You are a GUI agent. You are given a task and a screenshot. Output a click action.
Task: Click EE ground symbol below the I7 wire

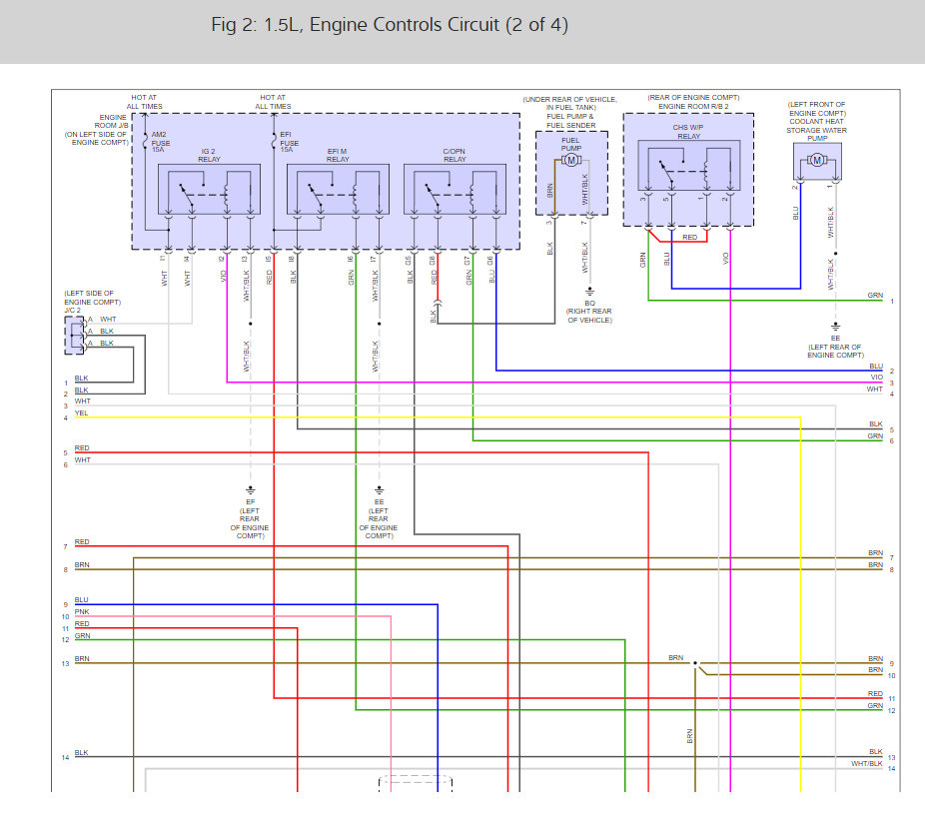(379, 490)
